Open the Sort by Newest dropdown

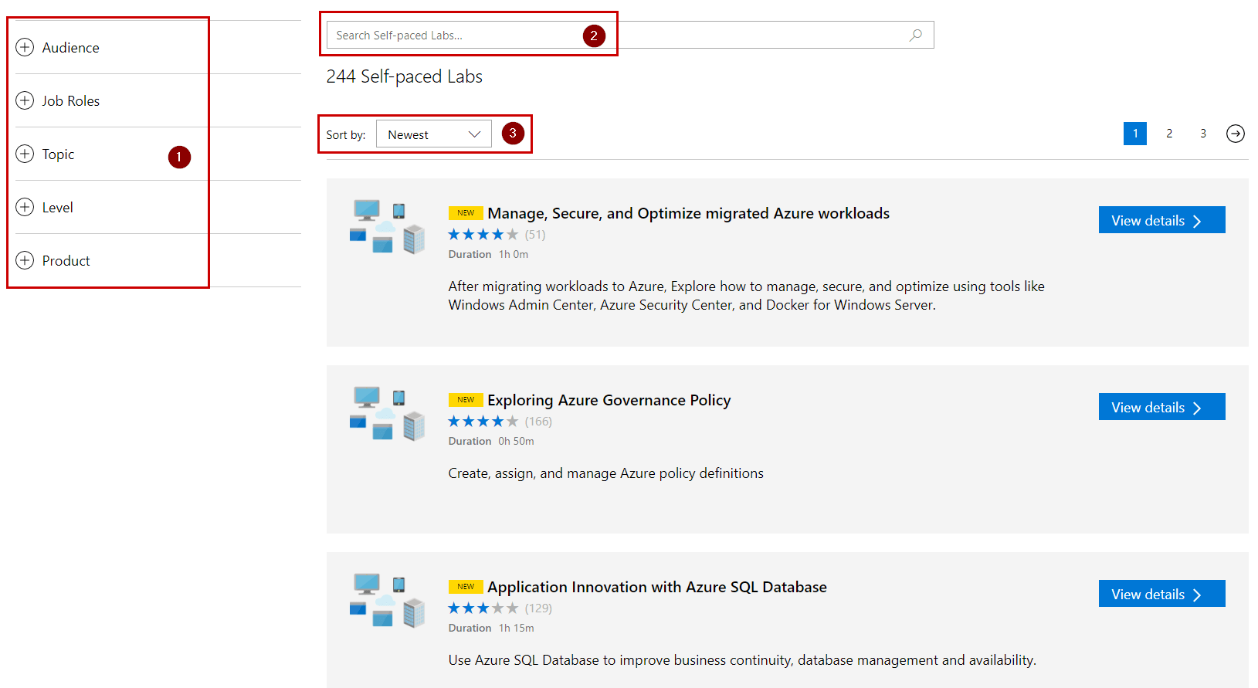coord(434,134)
